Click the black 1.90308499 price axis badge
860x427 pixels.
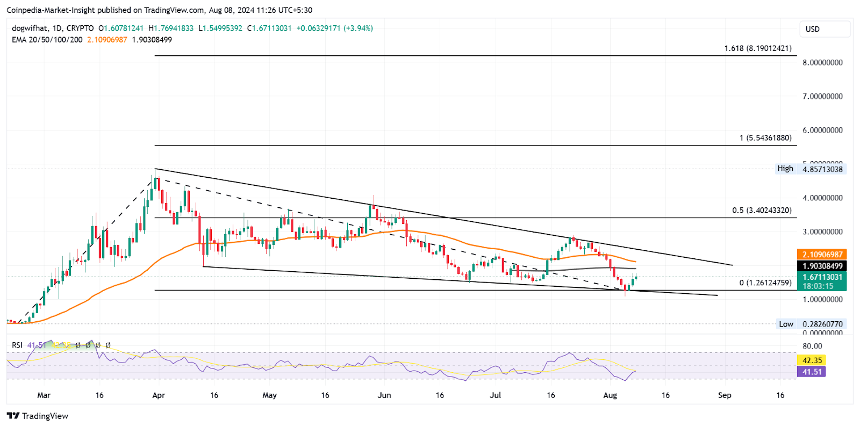click(822, 266)
